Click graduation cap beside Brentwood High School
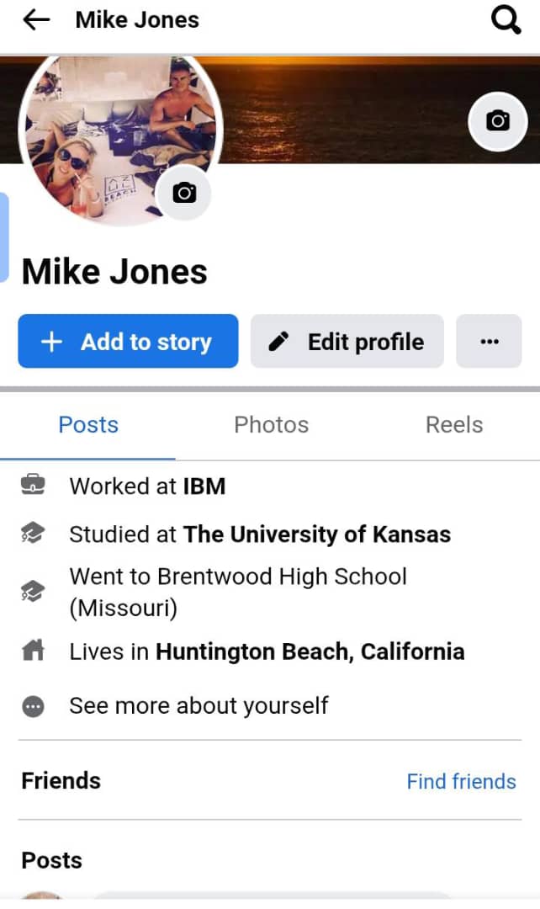Viewport: 540px width, 909px height. 34,592
